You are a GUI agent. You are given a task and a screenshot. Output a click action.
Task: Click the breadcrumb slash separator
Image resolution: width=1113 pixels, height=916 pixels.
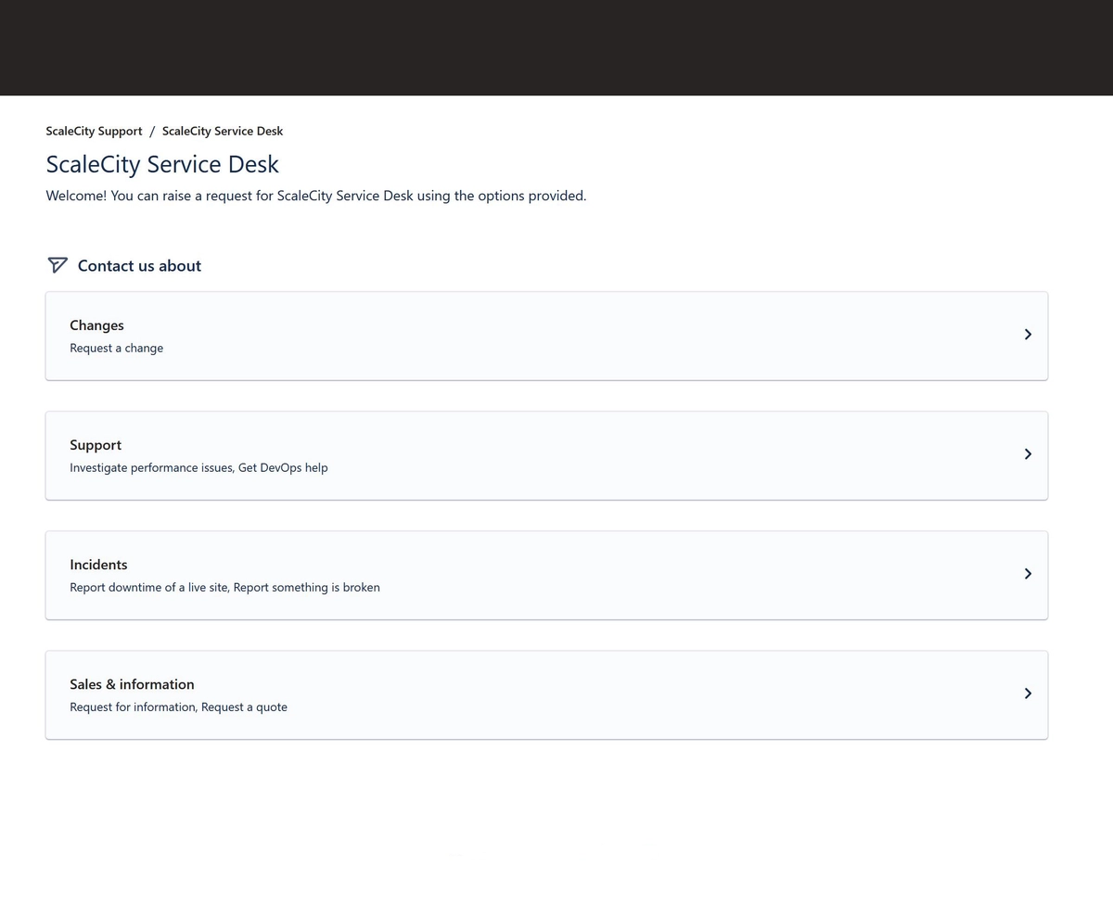coord(152,131)
